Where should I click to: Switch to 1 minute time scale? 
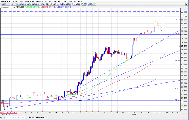tap(15, 5)
